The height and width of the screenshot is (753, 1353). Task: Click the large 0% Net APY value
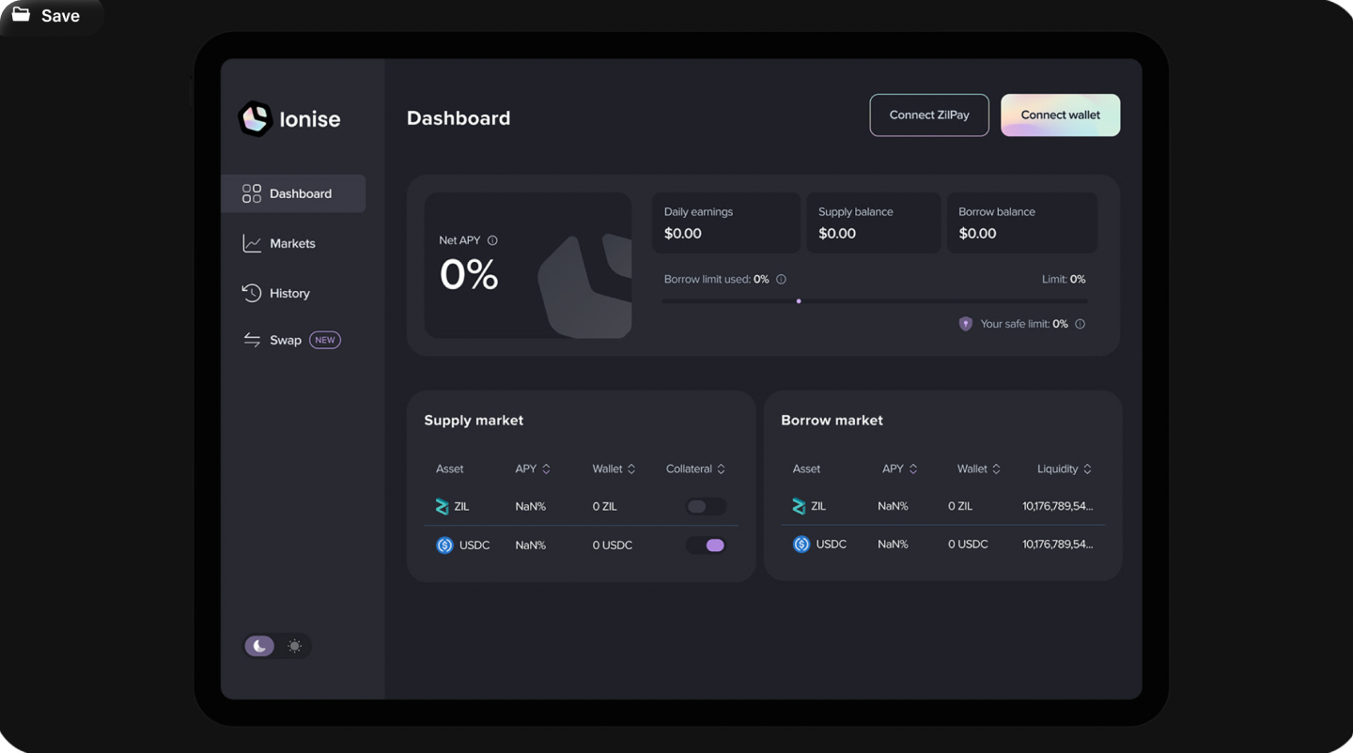click(x=469, y=275)
